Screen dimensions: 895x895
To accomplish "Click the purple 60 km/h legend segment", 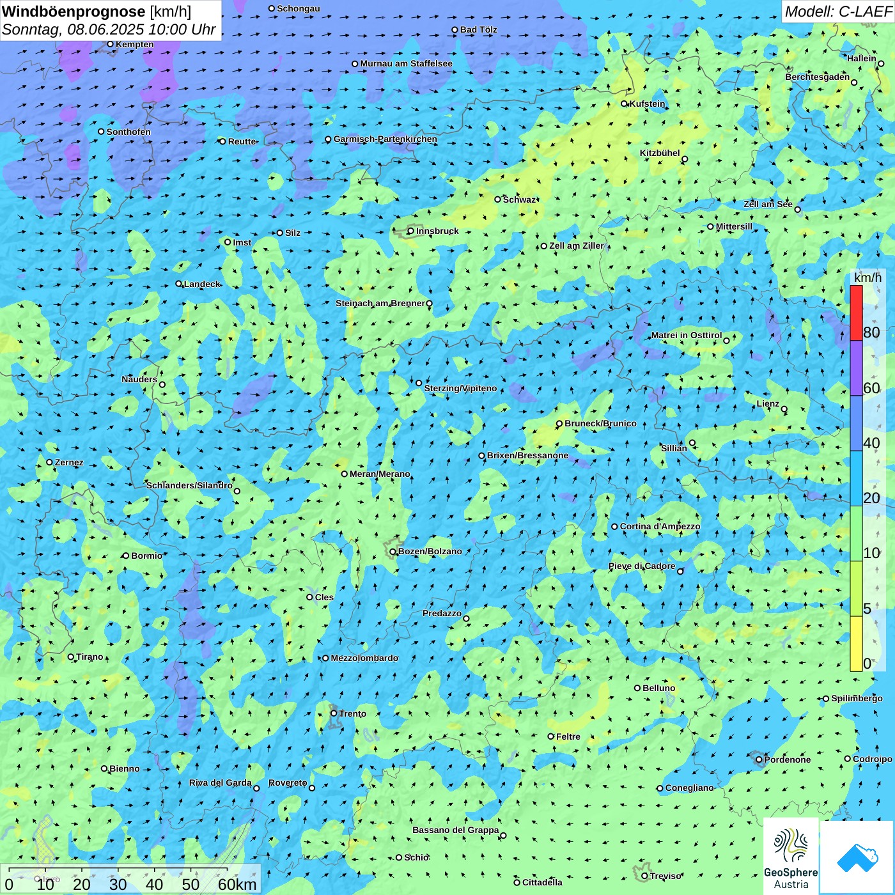I will (x=856, y=368).
